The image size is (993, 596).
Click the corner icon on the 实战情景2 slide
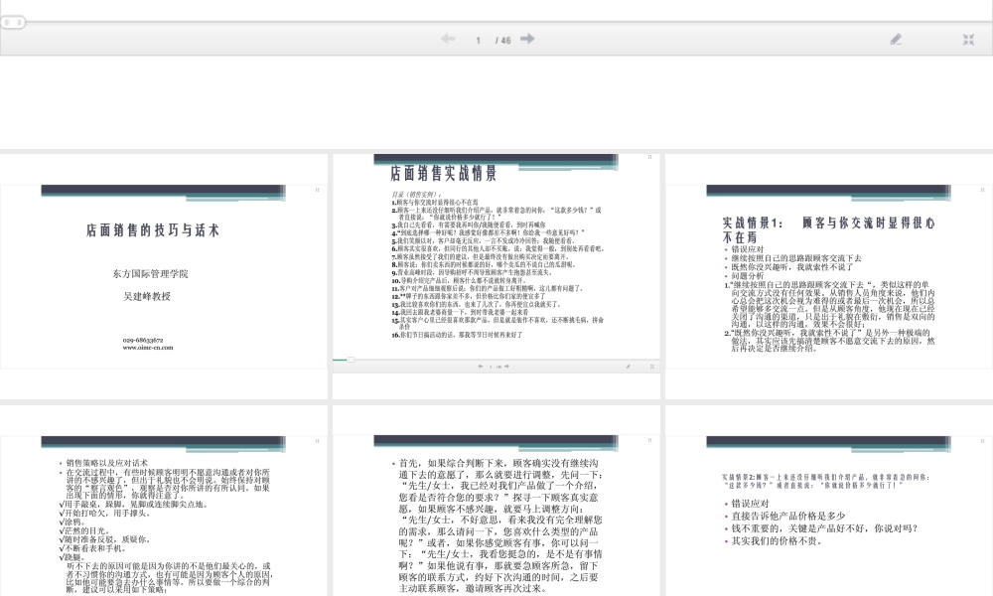983,441
